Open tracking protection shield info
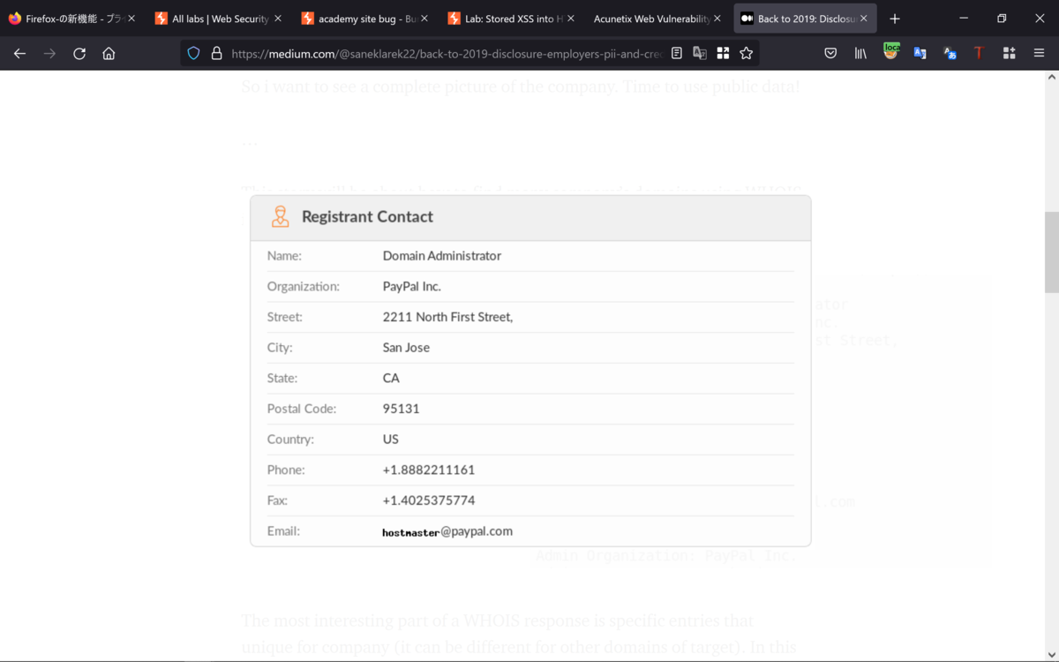The height and width of the screenshot is (662, 1059). coord(194,53)
